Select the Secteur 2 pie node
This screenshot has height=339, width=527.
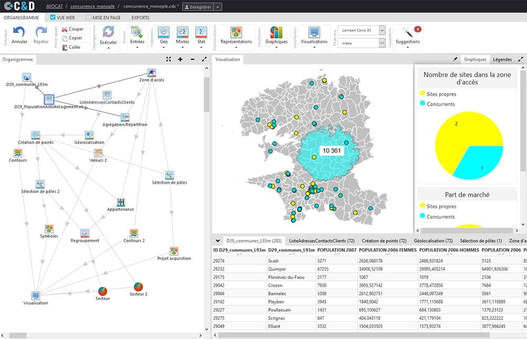tap(138, 286)
